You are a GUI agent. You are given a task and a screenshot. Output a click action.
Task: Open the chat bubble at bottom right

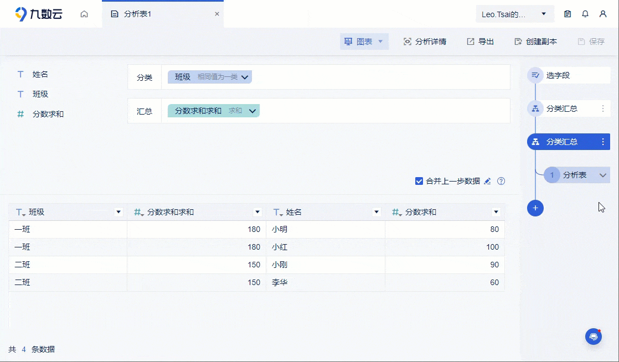[594, 336]
